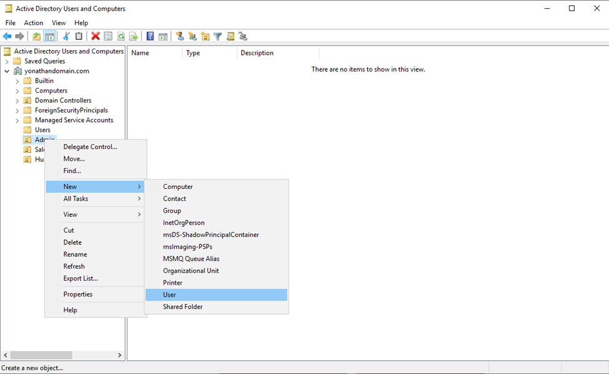Screen dimensions: 609x374
Task: Click the Find objects toolbar icon
Action: pos(230,36)
